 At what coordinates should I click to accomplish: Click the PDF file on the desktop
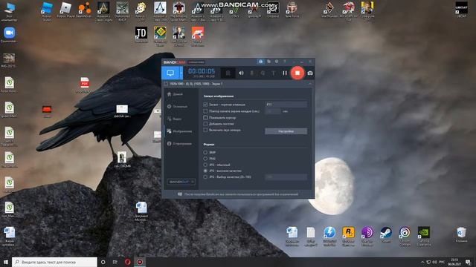(x=84, y=85)
